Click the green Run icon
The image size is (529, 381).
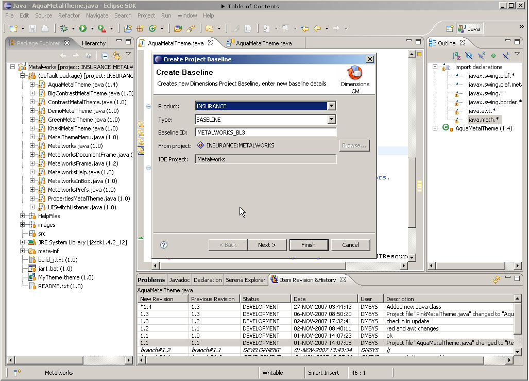pos(83,29)
